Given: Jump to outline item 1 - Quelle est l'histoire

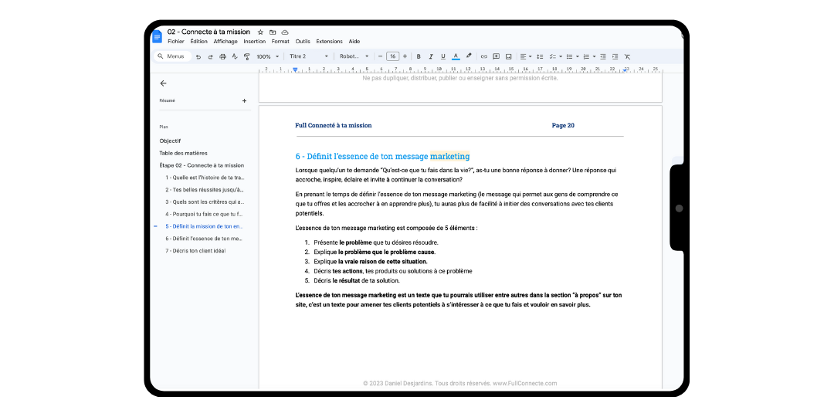Looking at the screenshot, I should tap(205, 178).
